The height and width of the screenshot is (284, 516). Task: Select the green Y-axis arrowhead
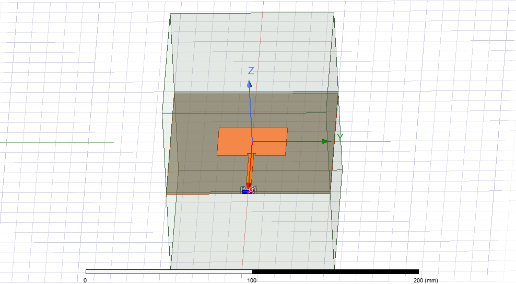tap(325, 141)
